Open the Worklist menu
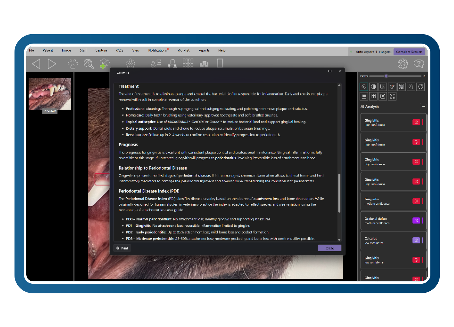This screenshot has height=327, width=454. point(183,50)
